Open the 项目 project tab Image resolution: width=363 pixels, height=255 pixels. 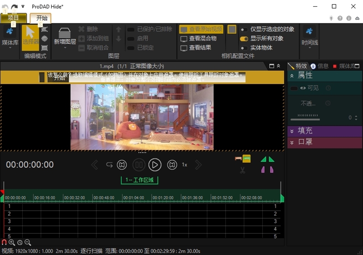pyautogui.click(x=14, y=18)
